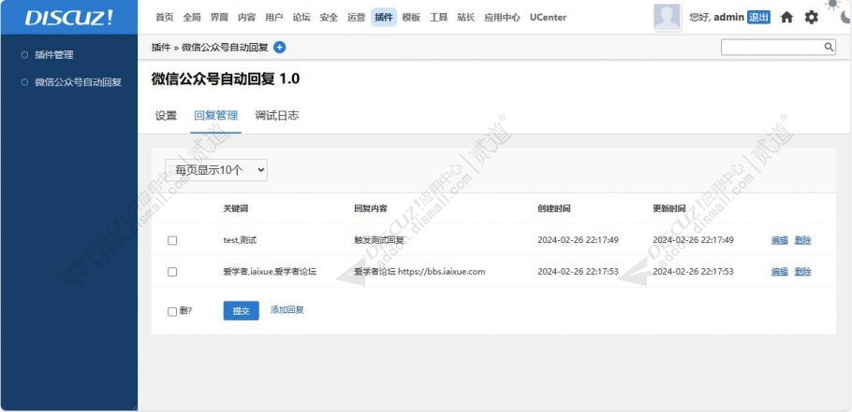Click the search magnifier icon
852x412 pixels.
pyautogui.click(x=829, y=47)
